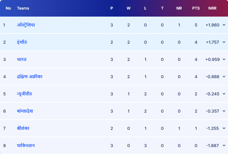Expand the भारत row chevron arrow
228x156 pixels.
[224, 59]
